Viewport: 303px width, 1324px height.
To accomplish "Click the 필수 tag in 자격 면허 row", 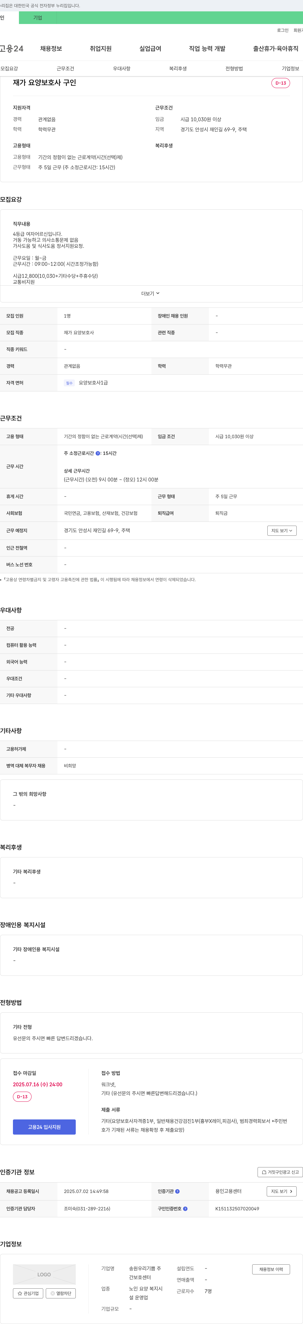I will coord(69,383).
